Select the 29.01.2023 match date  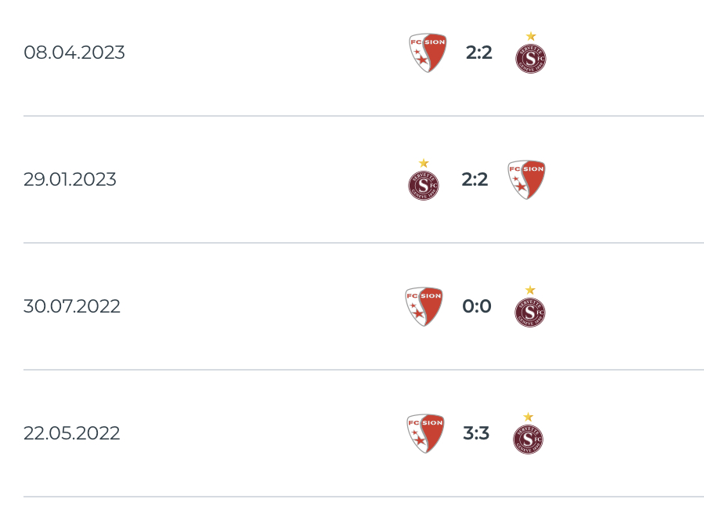(70, 179)
